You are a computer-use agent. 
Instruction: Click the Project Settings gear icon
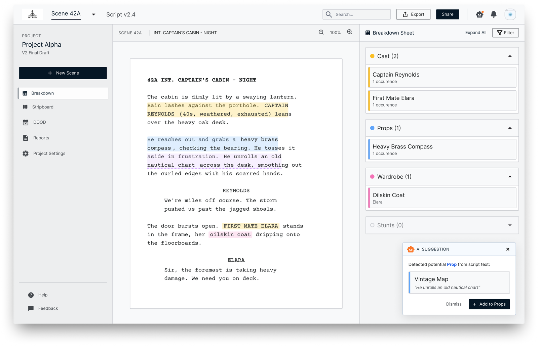point(26,153)
